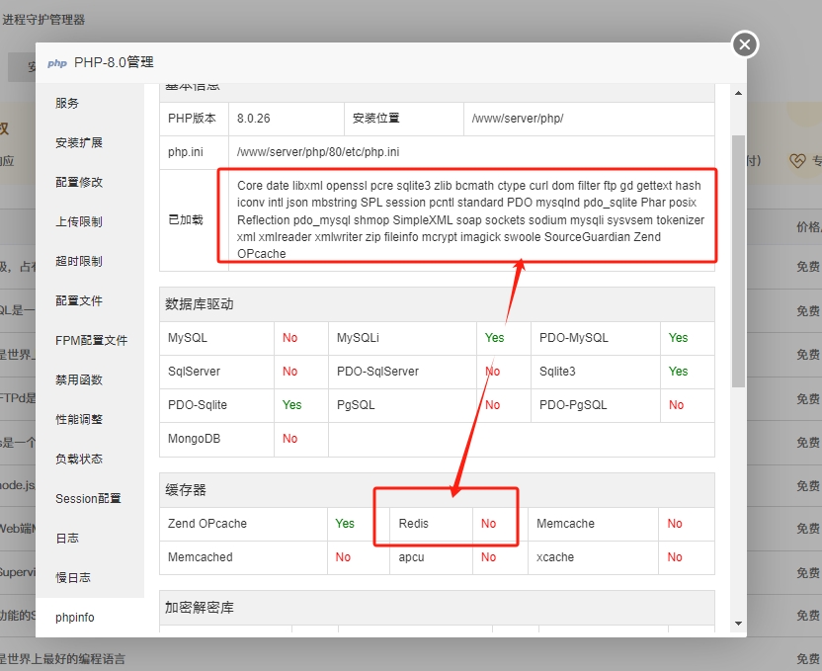Viewport: 822px width, 671px height.
Task: Click the dialog vertical scrollbar thumb
Action: (x=738, y=261)
